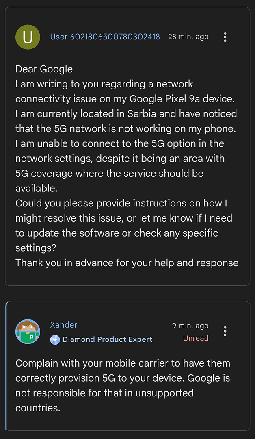This screenshot has width=255, height=439.
Task: Open the "Xander" profile name link
Action: click(63, 325)
